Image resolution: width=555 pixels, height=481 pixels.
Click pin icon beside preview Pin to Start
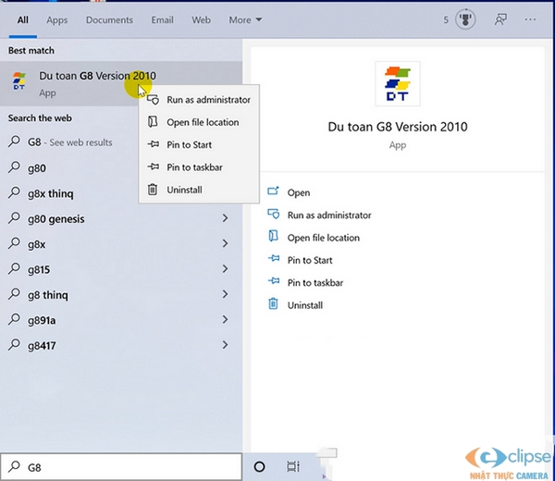pyautogui.click(x=274, y=258)
